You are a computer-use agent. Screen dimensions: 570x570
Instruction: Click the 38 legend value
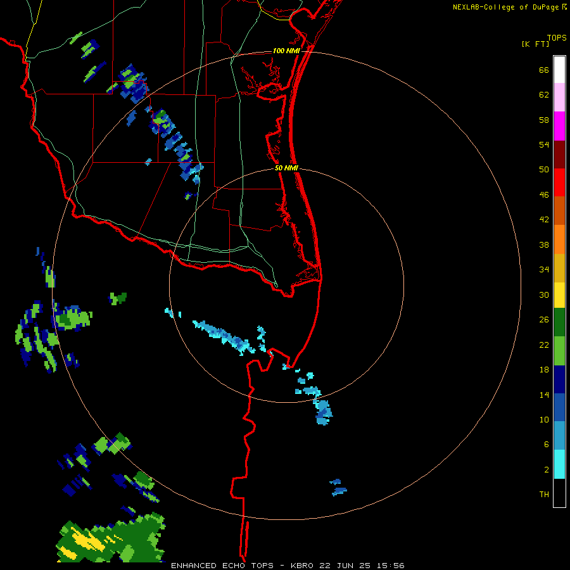point(544,244)
